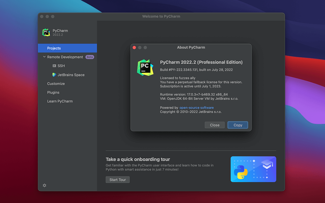Viewport: 325px width, 203px height.
Task: Open Learn PyCharm section
Action: [x=60, y=101]
